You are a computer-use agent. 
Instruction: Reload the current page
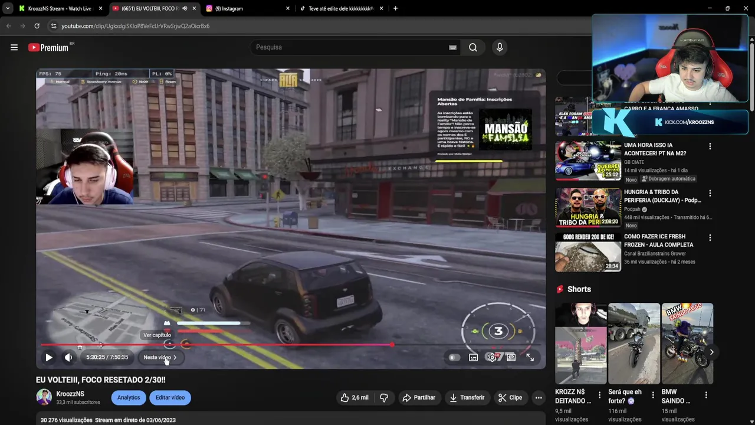pos(37,26)
